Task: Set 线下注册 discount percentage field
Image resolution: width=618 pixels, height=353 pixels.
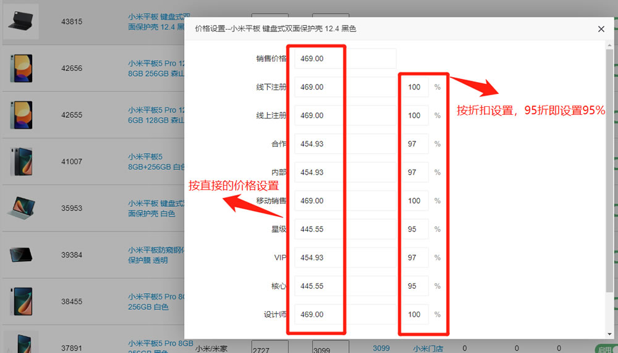Action: [415, 87]
